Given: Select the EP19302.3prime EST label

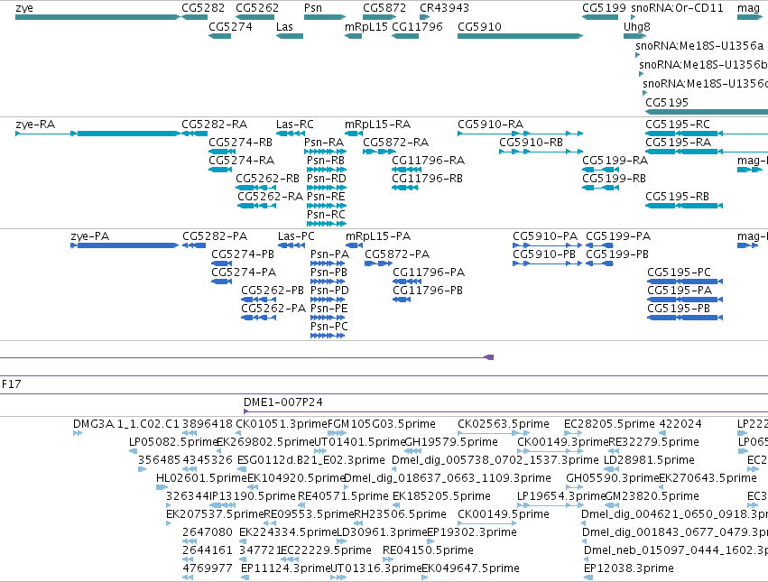Looking at the screenshot, I should pos(472,532).
